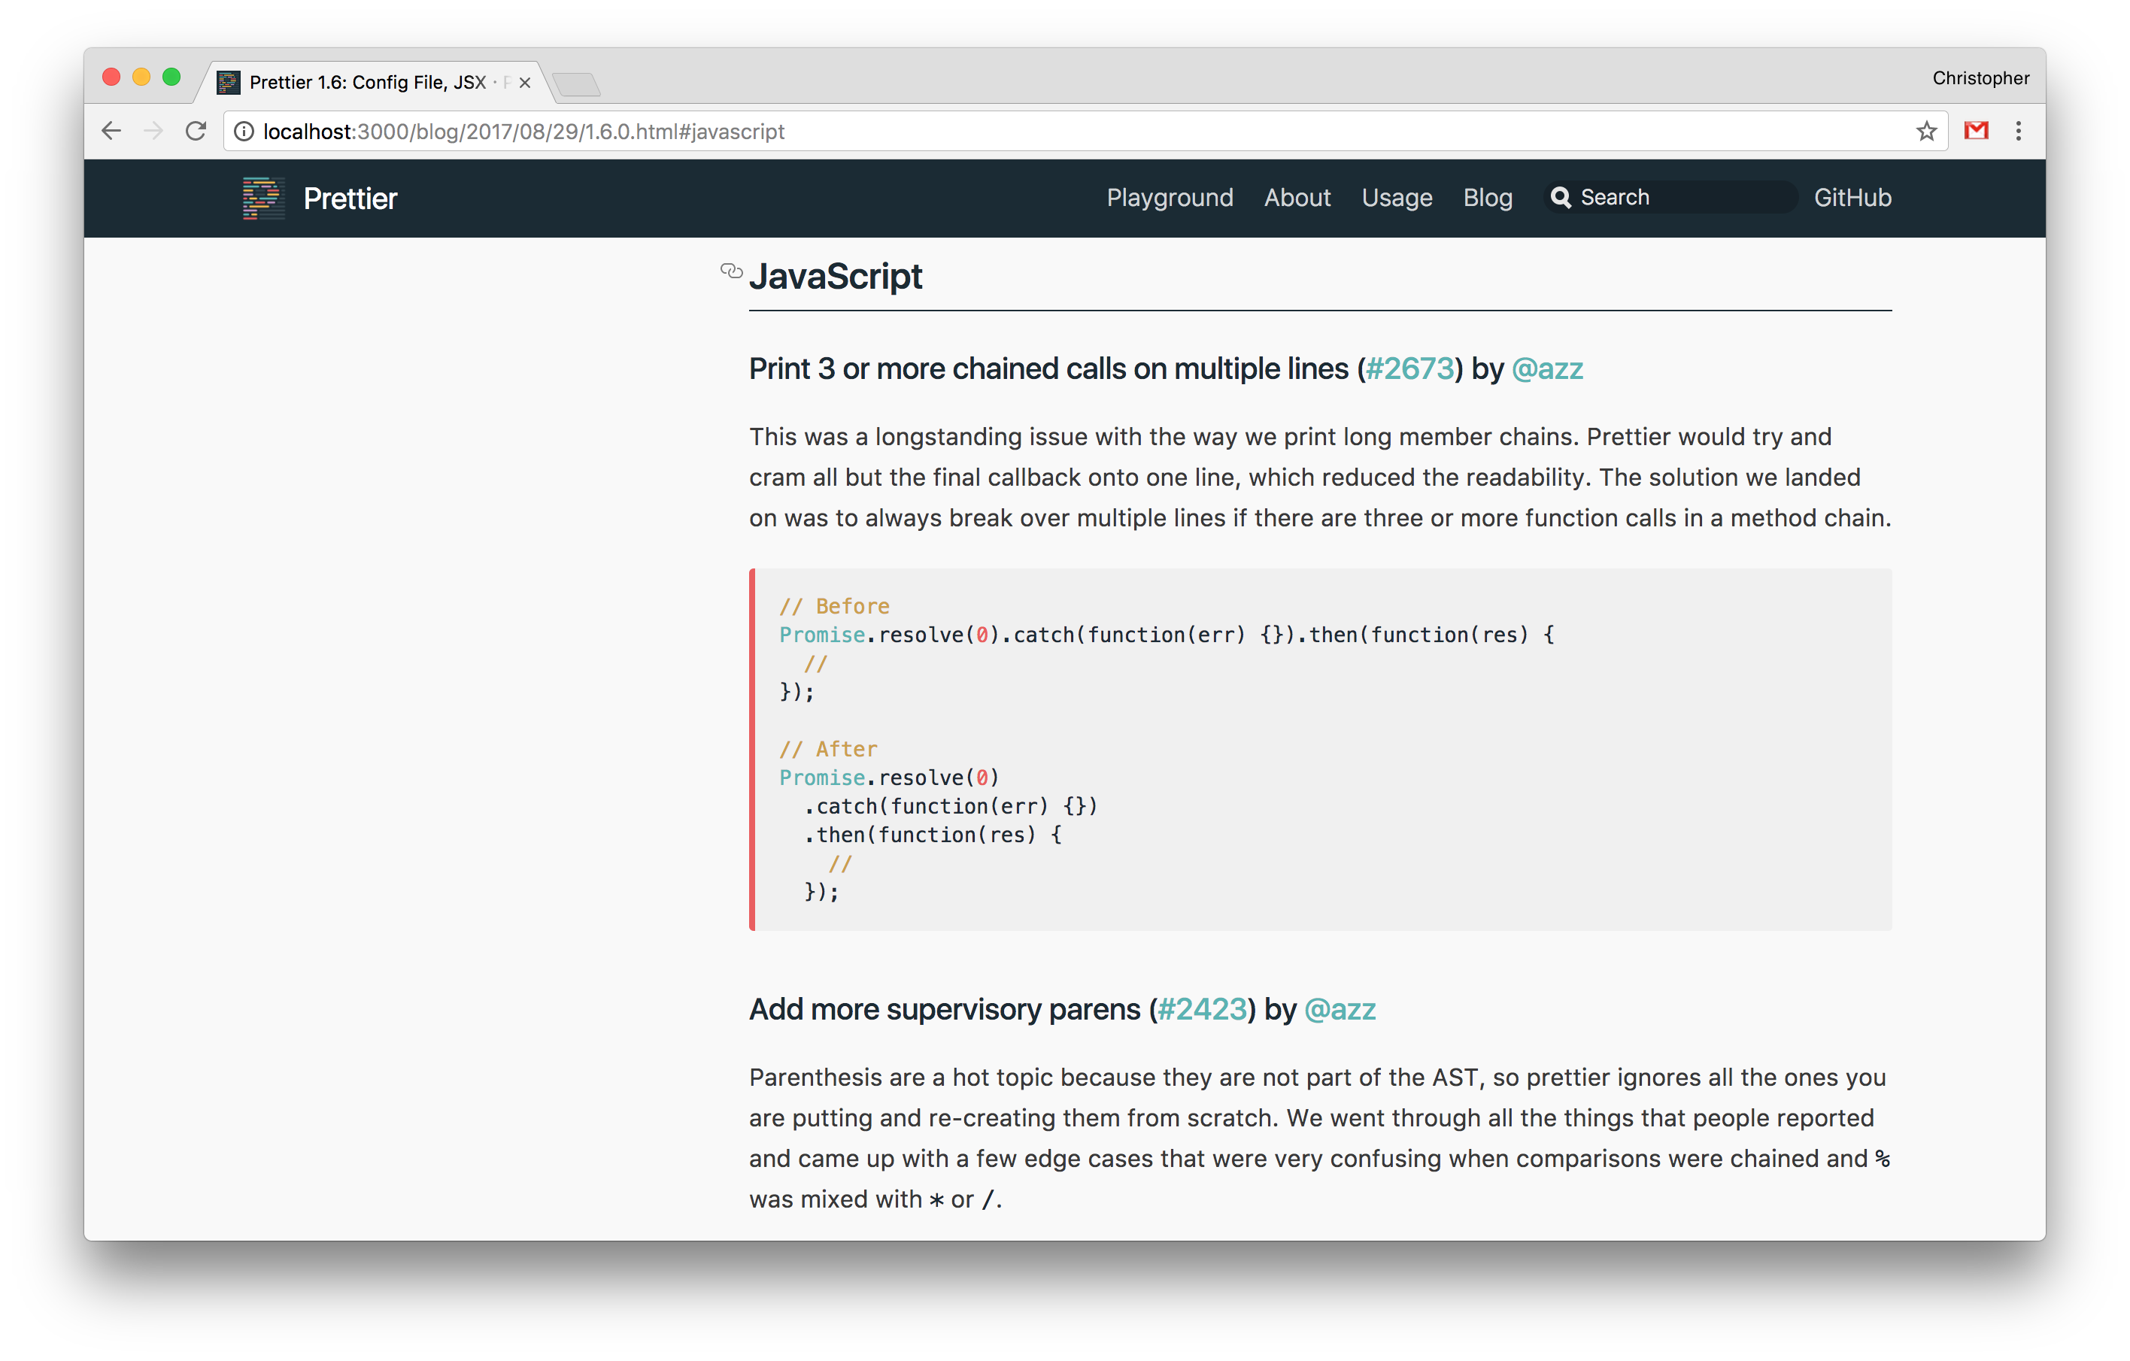2130x1361 pixels.
Task: Click the '.catch(function(err) {})' code line
Action: pos(950,805)
